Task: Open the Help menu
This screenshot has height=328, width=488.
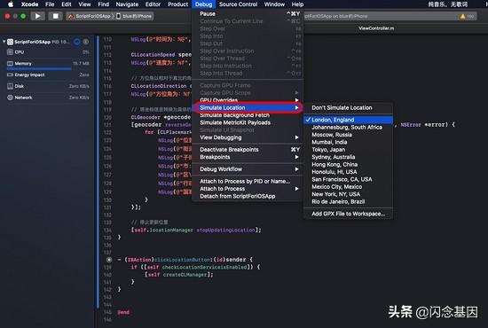Action: coord(297,4)
